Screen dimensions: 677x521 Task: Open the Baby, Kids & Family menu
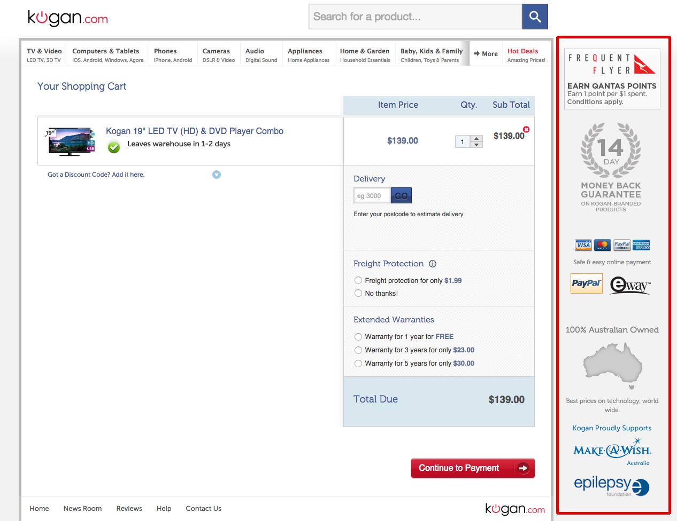[x=432, y=54]
